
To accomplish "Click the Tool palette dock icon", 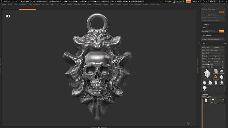I will point(225,43).
